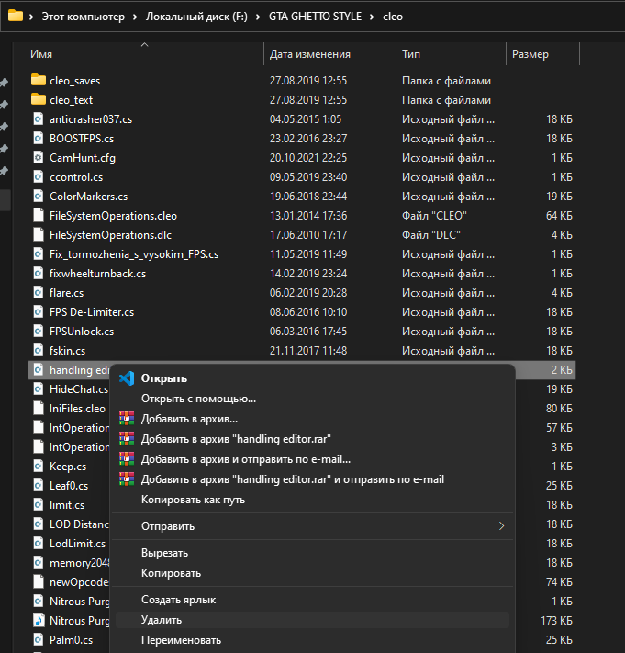The height and width of the screenshot is (653, 625).
Task: Go to Локальный диск (F:) breadcrumb
Action: [196, 17]
